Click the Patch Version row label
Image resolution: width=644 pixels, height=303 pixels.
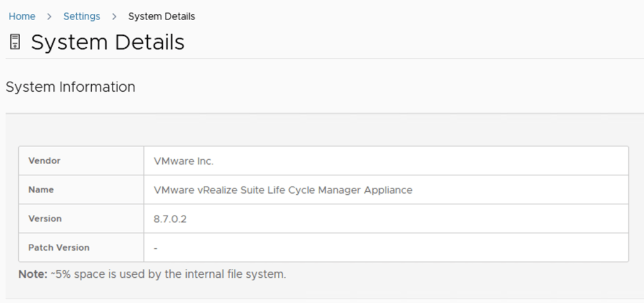click(59, 248)
